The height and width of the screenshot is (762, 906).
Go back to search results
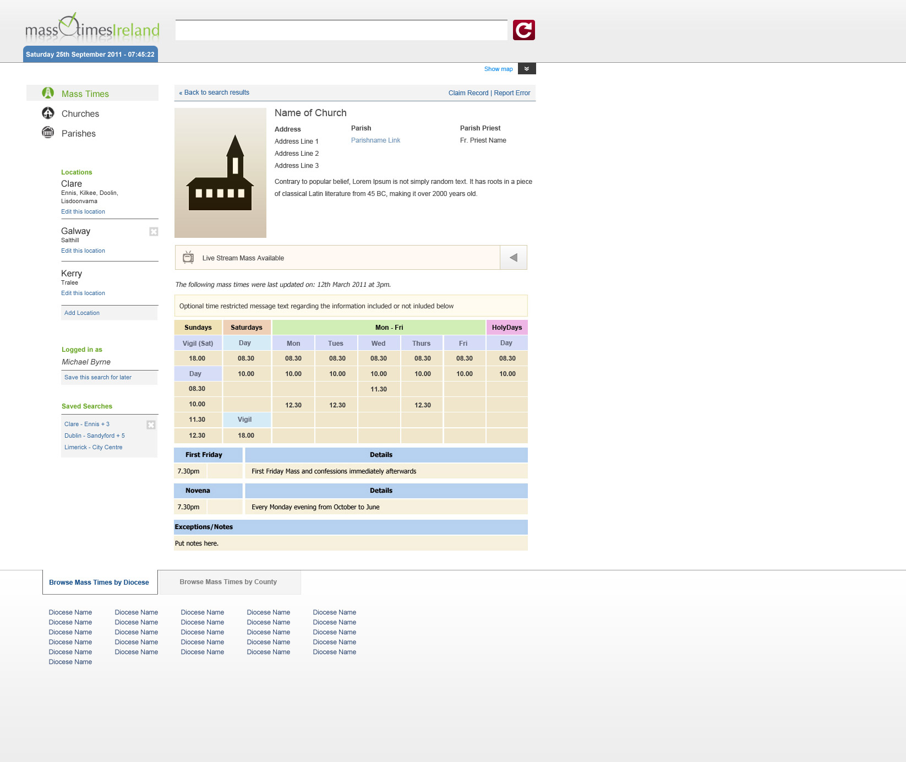pyautogui.click(x=214, y=92)
